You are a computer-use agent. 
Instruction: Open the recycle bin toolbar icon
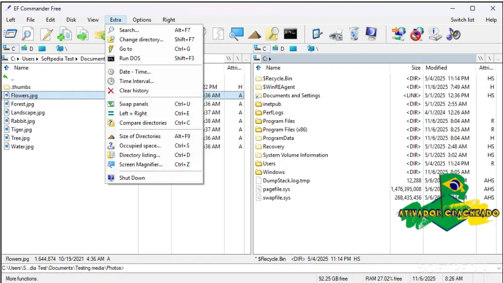coord(354,34)
